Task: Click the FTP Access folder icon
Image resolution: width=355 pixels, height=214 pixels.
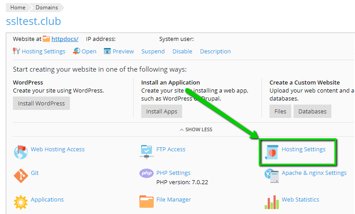Action: [x=147, y=151]
